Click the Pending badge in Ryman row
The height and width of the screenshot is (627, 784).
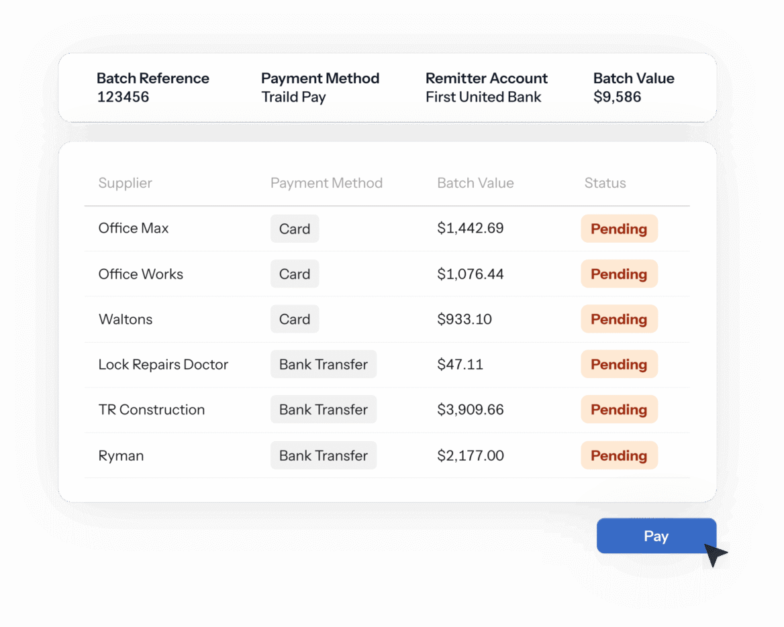click(619, 455)
